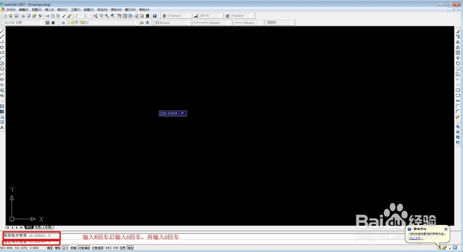
Task: Select the Line tool in Draw toolbar
Action: pos(2,31)
